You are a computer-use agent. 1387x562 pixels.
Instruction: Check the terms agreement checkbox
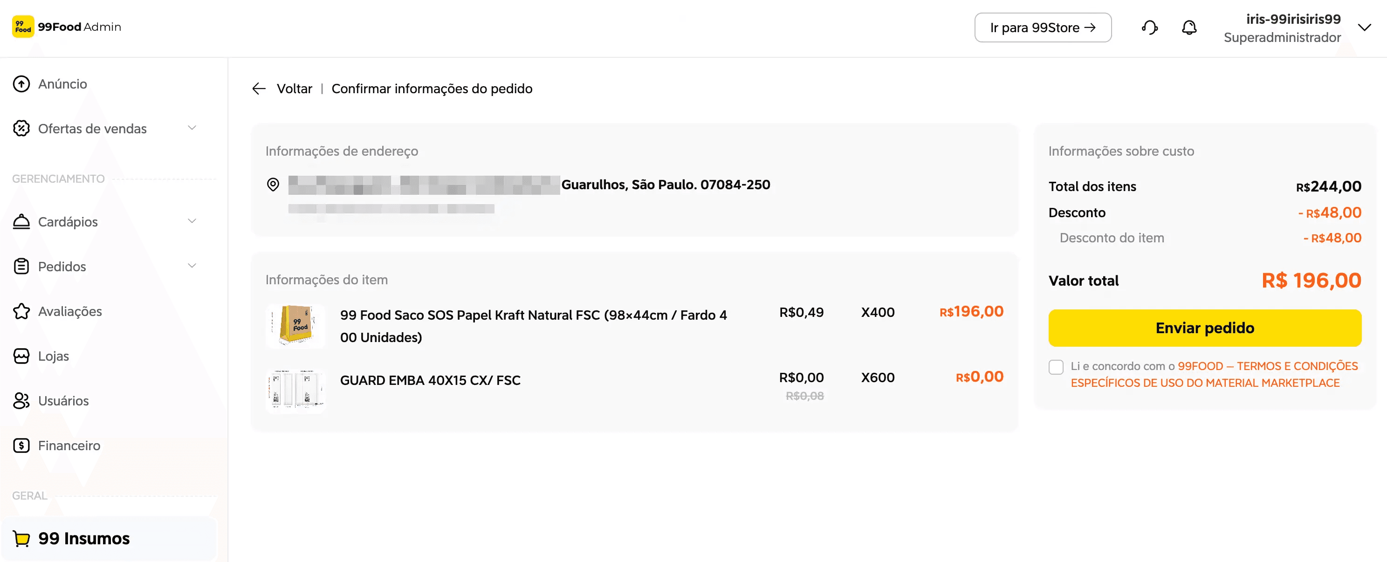coord(1056,367)
